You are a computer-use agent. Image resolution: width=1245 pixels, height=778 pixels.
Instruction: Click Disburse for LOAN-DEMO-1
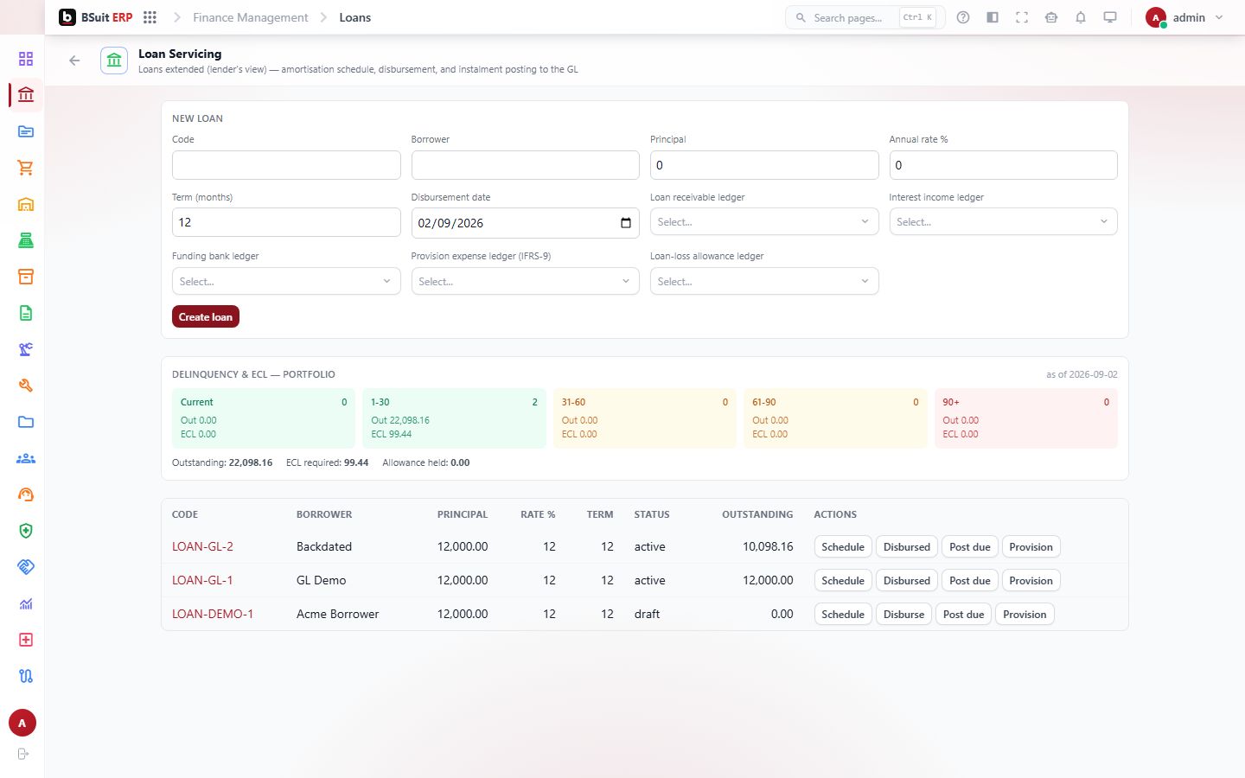903,615
